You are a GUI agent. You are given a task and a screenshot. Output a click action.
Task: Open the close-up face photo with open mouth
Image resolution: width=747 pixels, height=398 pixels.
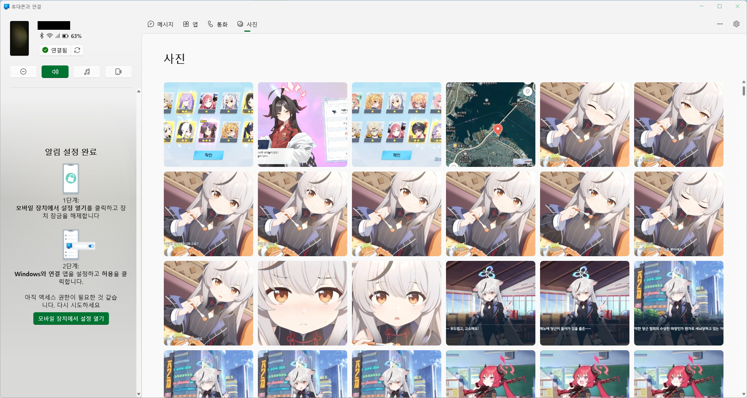click(397, 303)
